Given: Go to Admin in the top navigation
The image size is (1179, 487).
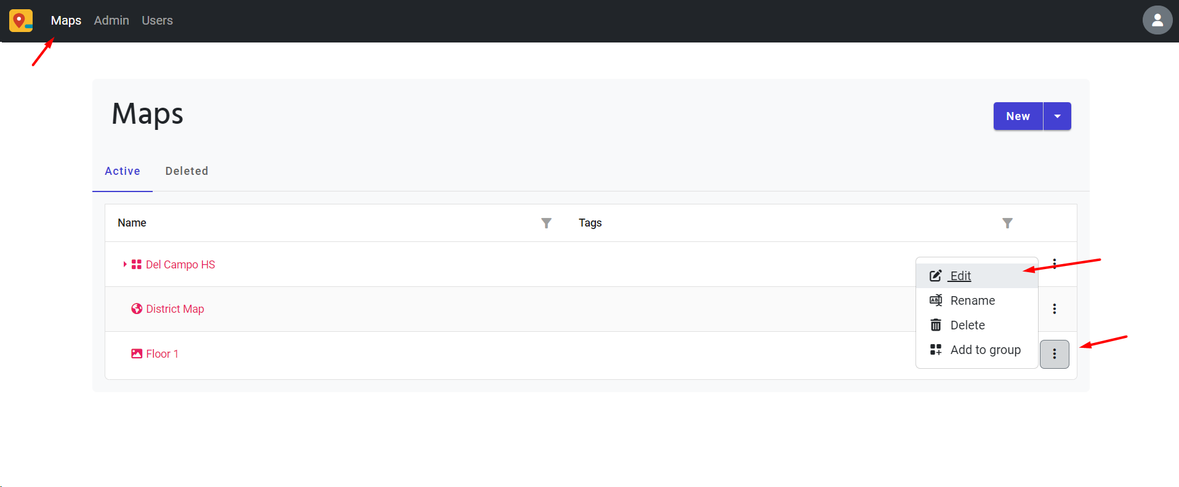Looking at the screenshot, I should [111, 20].
